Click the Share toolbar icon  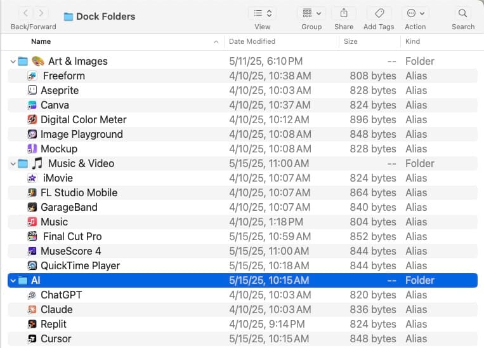344,13
